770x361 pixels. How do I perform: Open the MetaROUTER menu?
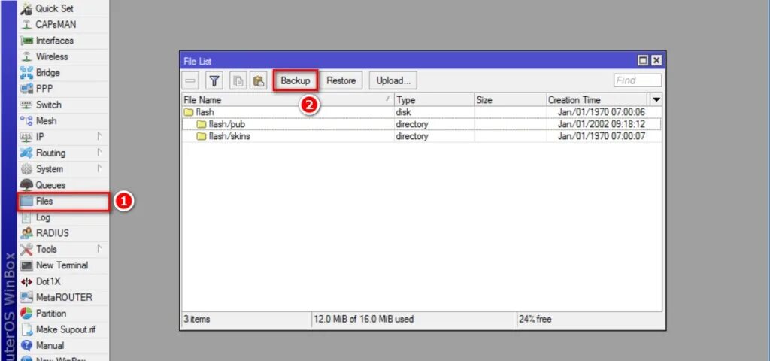pyautogui.click(x=63, y=297)
